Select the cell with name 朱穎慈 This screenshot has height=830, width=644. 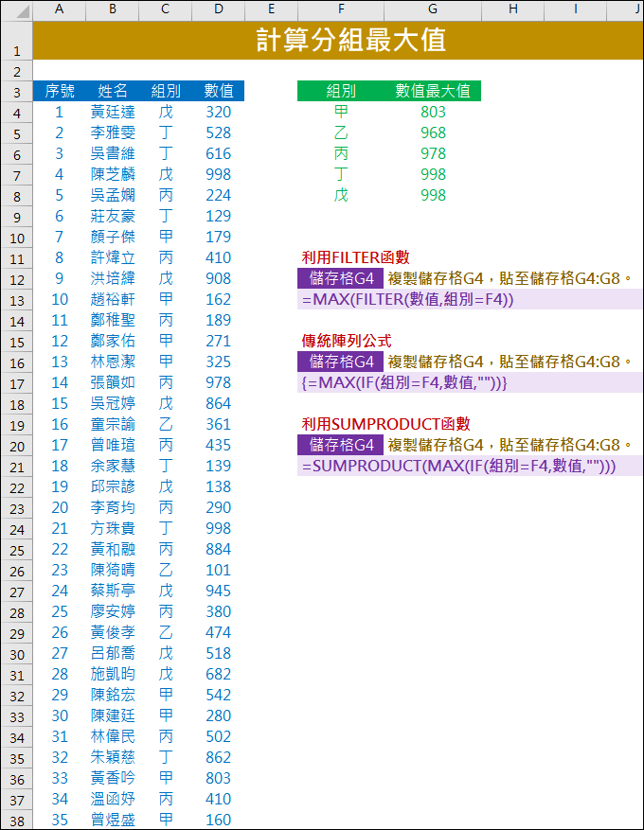113,757
